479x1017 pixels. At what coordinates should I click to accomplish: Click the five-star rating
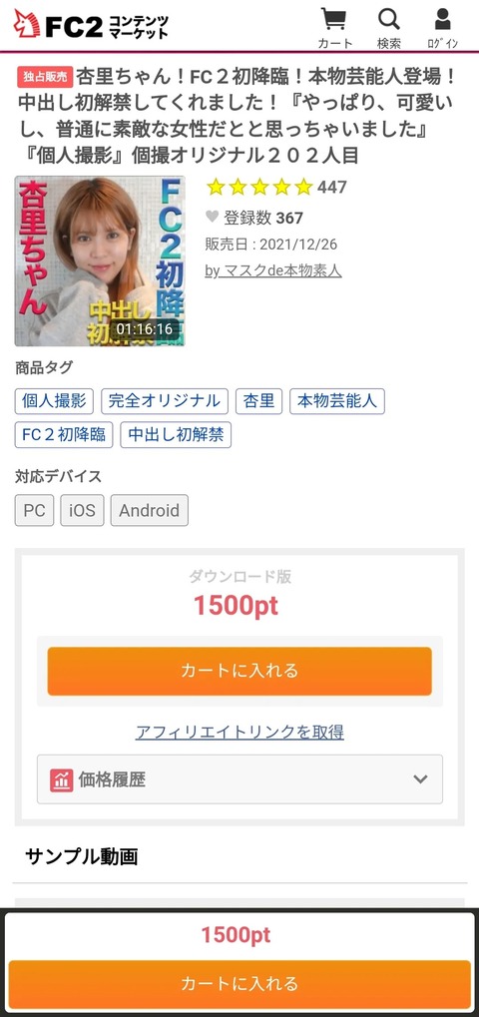pos(259,188)
